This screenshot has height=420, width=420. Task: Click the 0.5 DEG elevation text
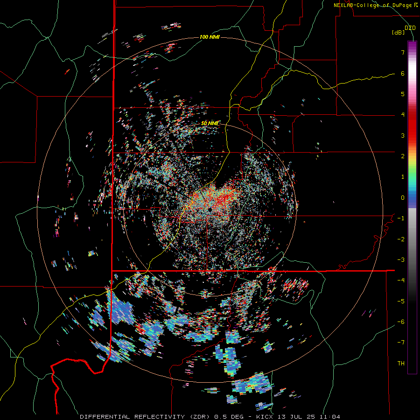(229, 417)
